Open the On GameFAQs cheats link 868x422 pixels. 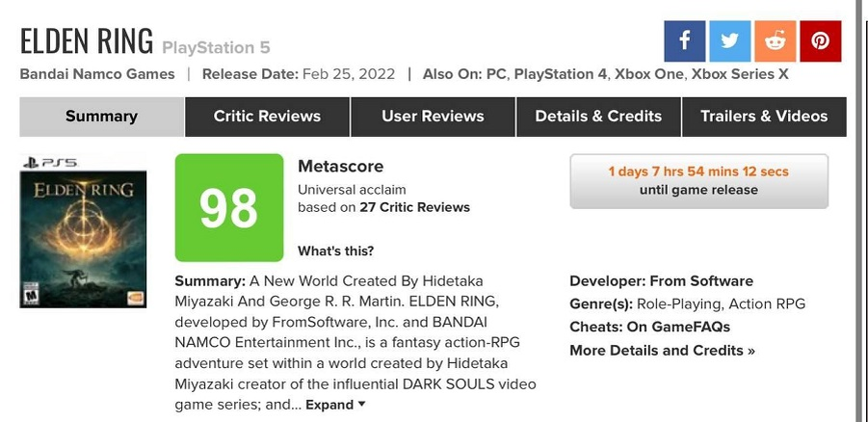[678, 327]
